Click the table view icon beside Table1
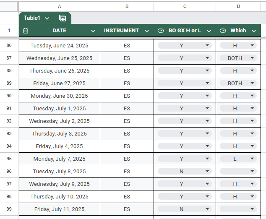 point(63,18)
